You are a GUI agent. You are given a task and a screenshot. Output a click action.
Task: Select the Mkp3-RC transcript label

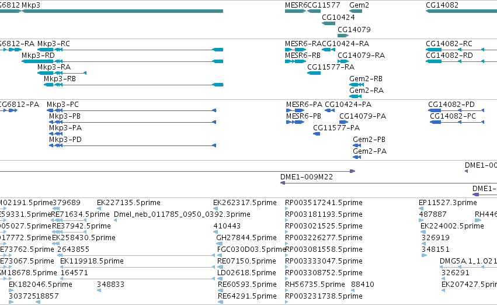coord(54,44)
